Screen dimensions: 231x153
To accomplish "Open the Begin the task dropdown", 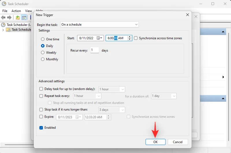I will [x=99, y=24].
